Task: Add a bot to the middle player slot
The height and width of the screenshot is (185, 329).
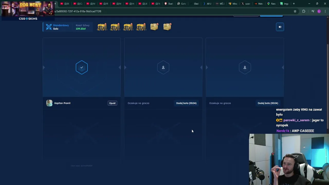Action: tap(186, 103)
